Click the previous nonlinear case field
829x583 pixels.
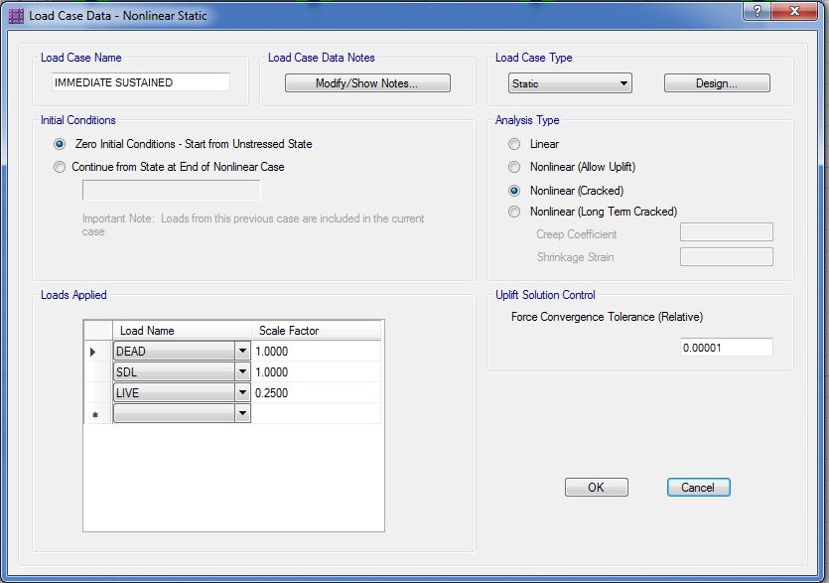172,191
